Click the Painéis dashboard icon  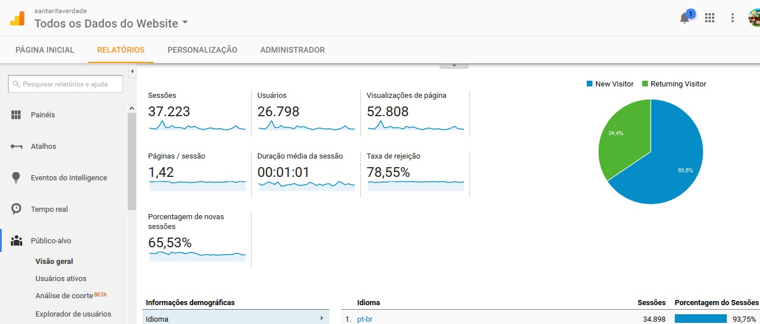click(16, 115)
